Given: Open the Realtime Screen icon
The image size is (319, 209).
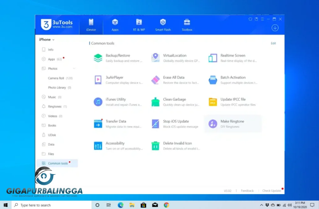Looking at the screenshot, I should point(212,58).
